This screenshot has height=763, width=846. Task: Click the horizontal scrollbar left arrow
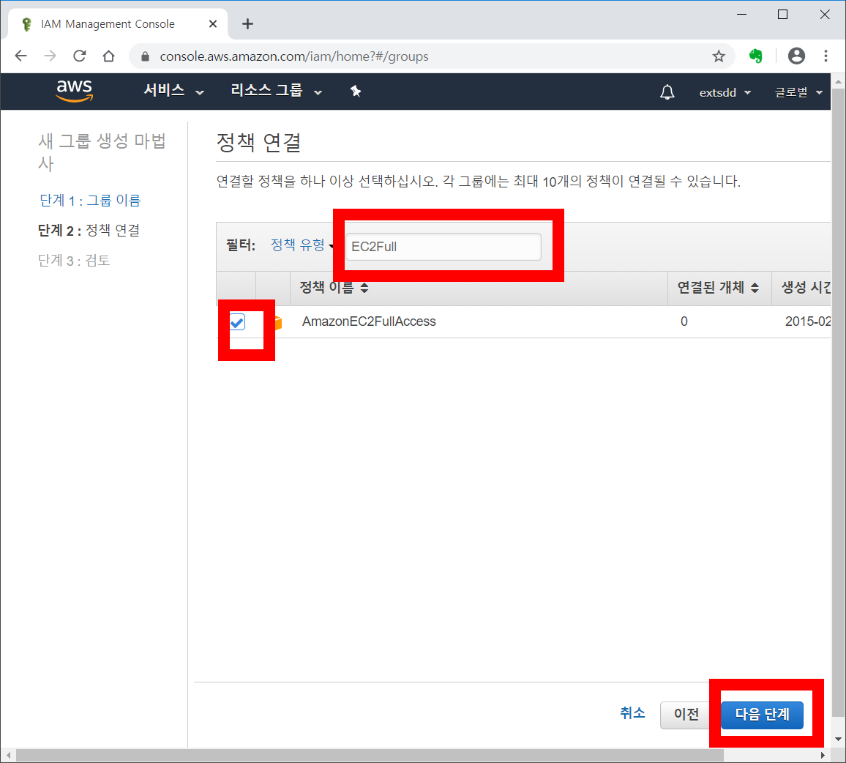click(x=8, y=755)
